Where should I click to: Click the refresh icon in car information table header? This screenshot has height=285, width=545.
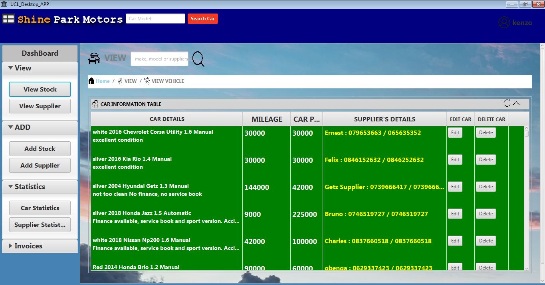tap(507, 103)
